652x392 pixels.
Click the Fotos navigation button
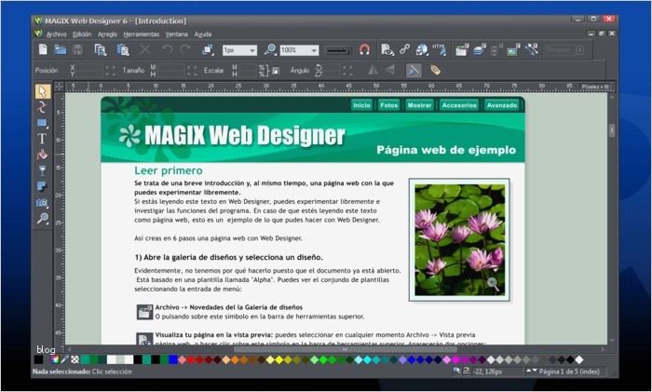coord(388,105)
